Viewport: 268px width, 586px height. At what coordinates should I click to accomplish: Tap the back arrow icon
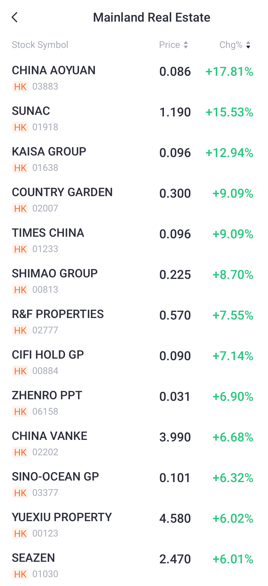pyautogui.click(x=15, y=17)
